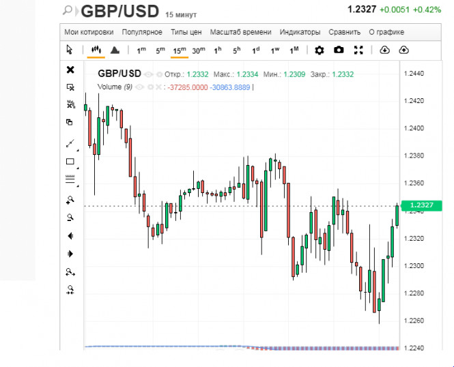The image size is (454, 367).
Task: Click the layers copy icon in sidebar
Action: click(69, 122)
